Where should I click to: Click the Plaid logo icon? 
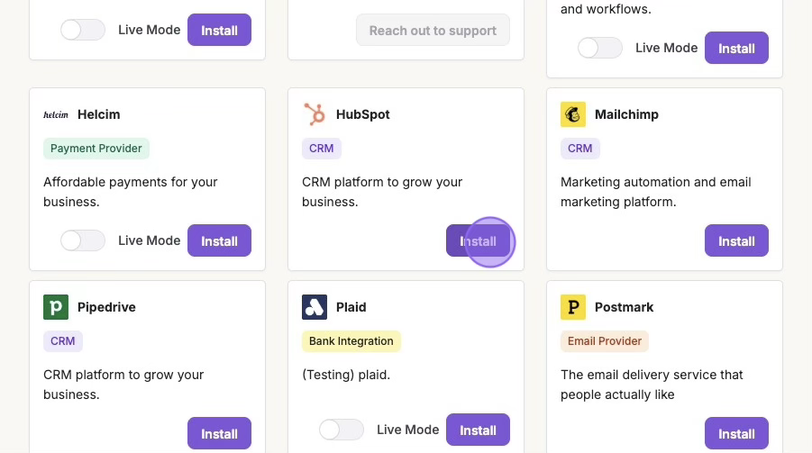[x=315, y=307]
